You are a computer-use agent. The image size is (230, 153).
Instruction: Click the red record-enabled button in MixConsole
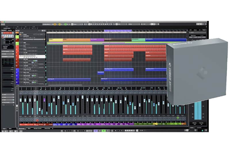point(37,120)
